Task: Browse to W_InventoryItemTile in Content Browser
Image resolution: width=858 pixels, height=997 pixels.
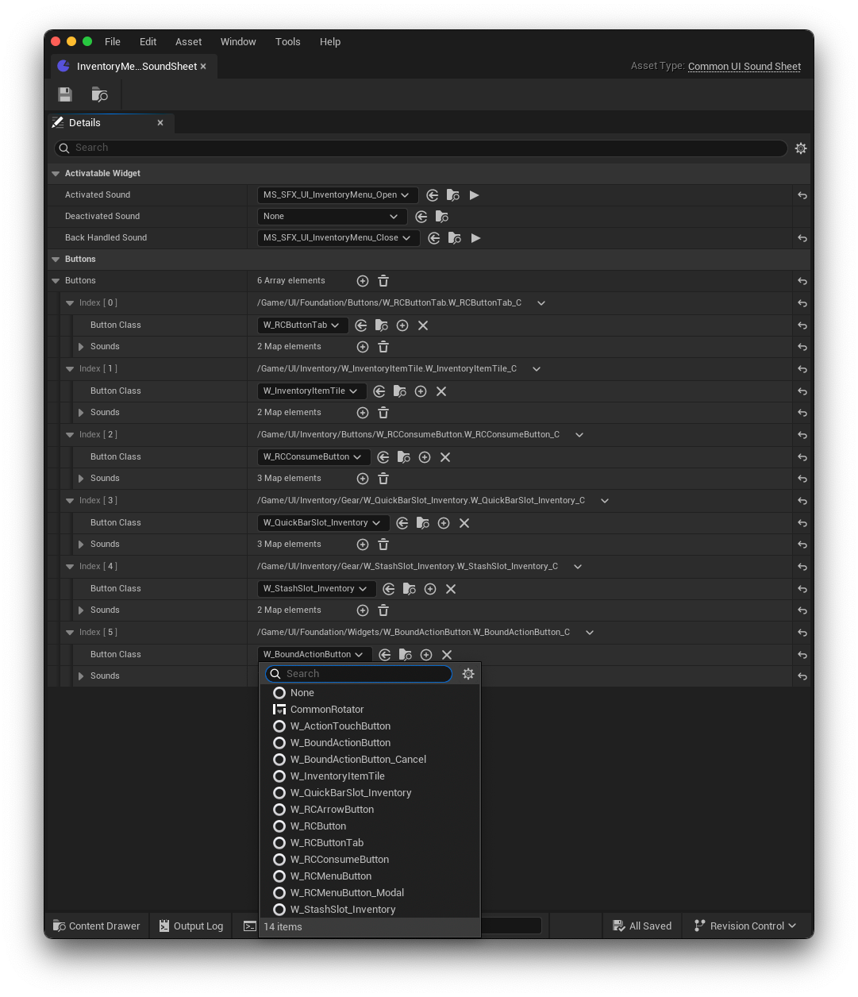Action: click(400, 391)
